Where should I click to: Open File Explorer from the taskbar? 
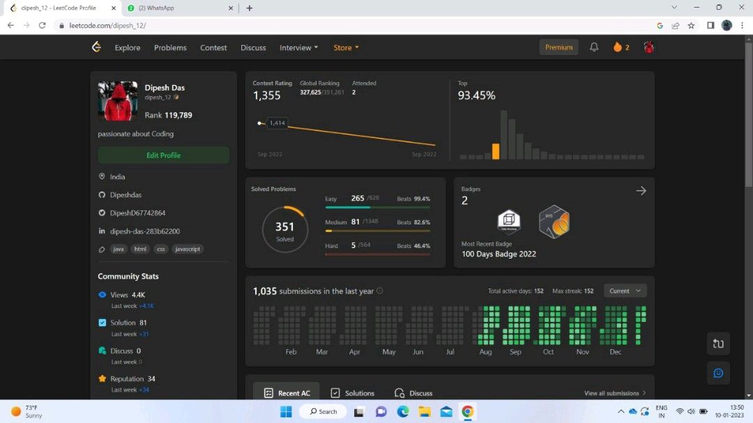[x=425, y=411]
